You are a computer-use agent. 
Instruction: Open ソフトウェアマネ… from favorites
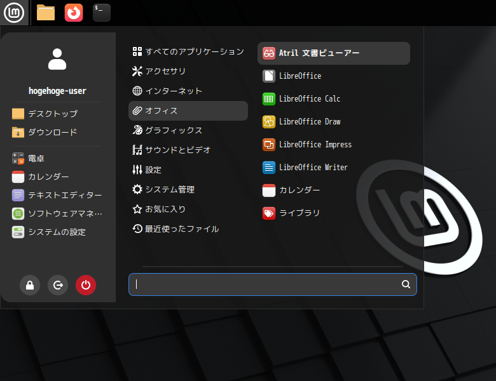point(57,213)
